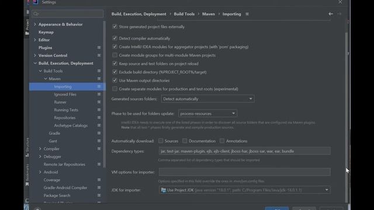The image size is (374, 210).
Task: Click the project-level icon beside Coverage
Action: [x=99, y=180]
